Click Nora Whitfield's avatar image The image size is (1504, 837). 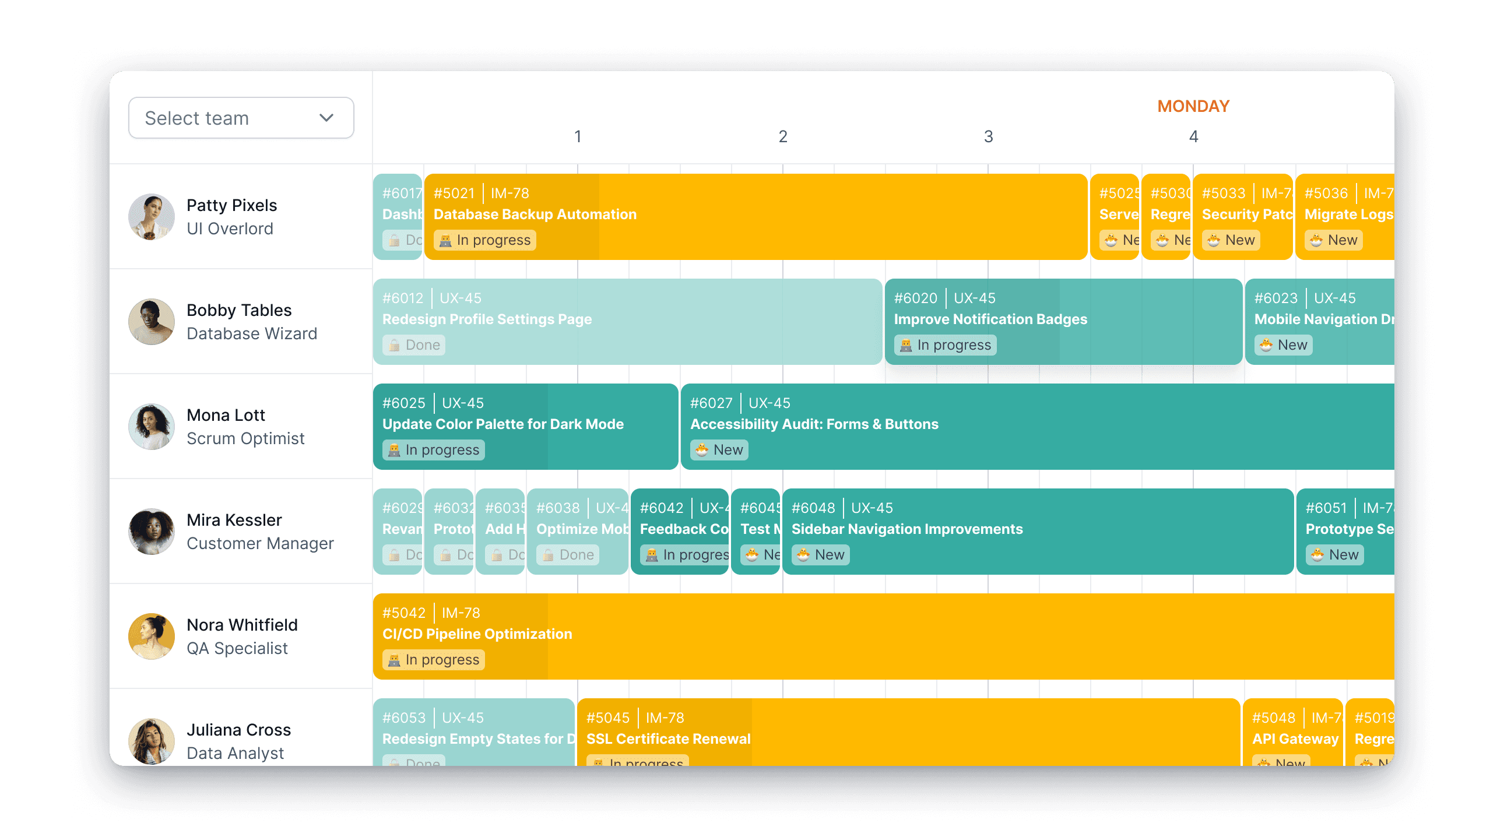pyautogui.click(x=151, y=636)
